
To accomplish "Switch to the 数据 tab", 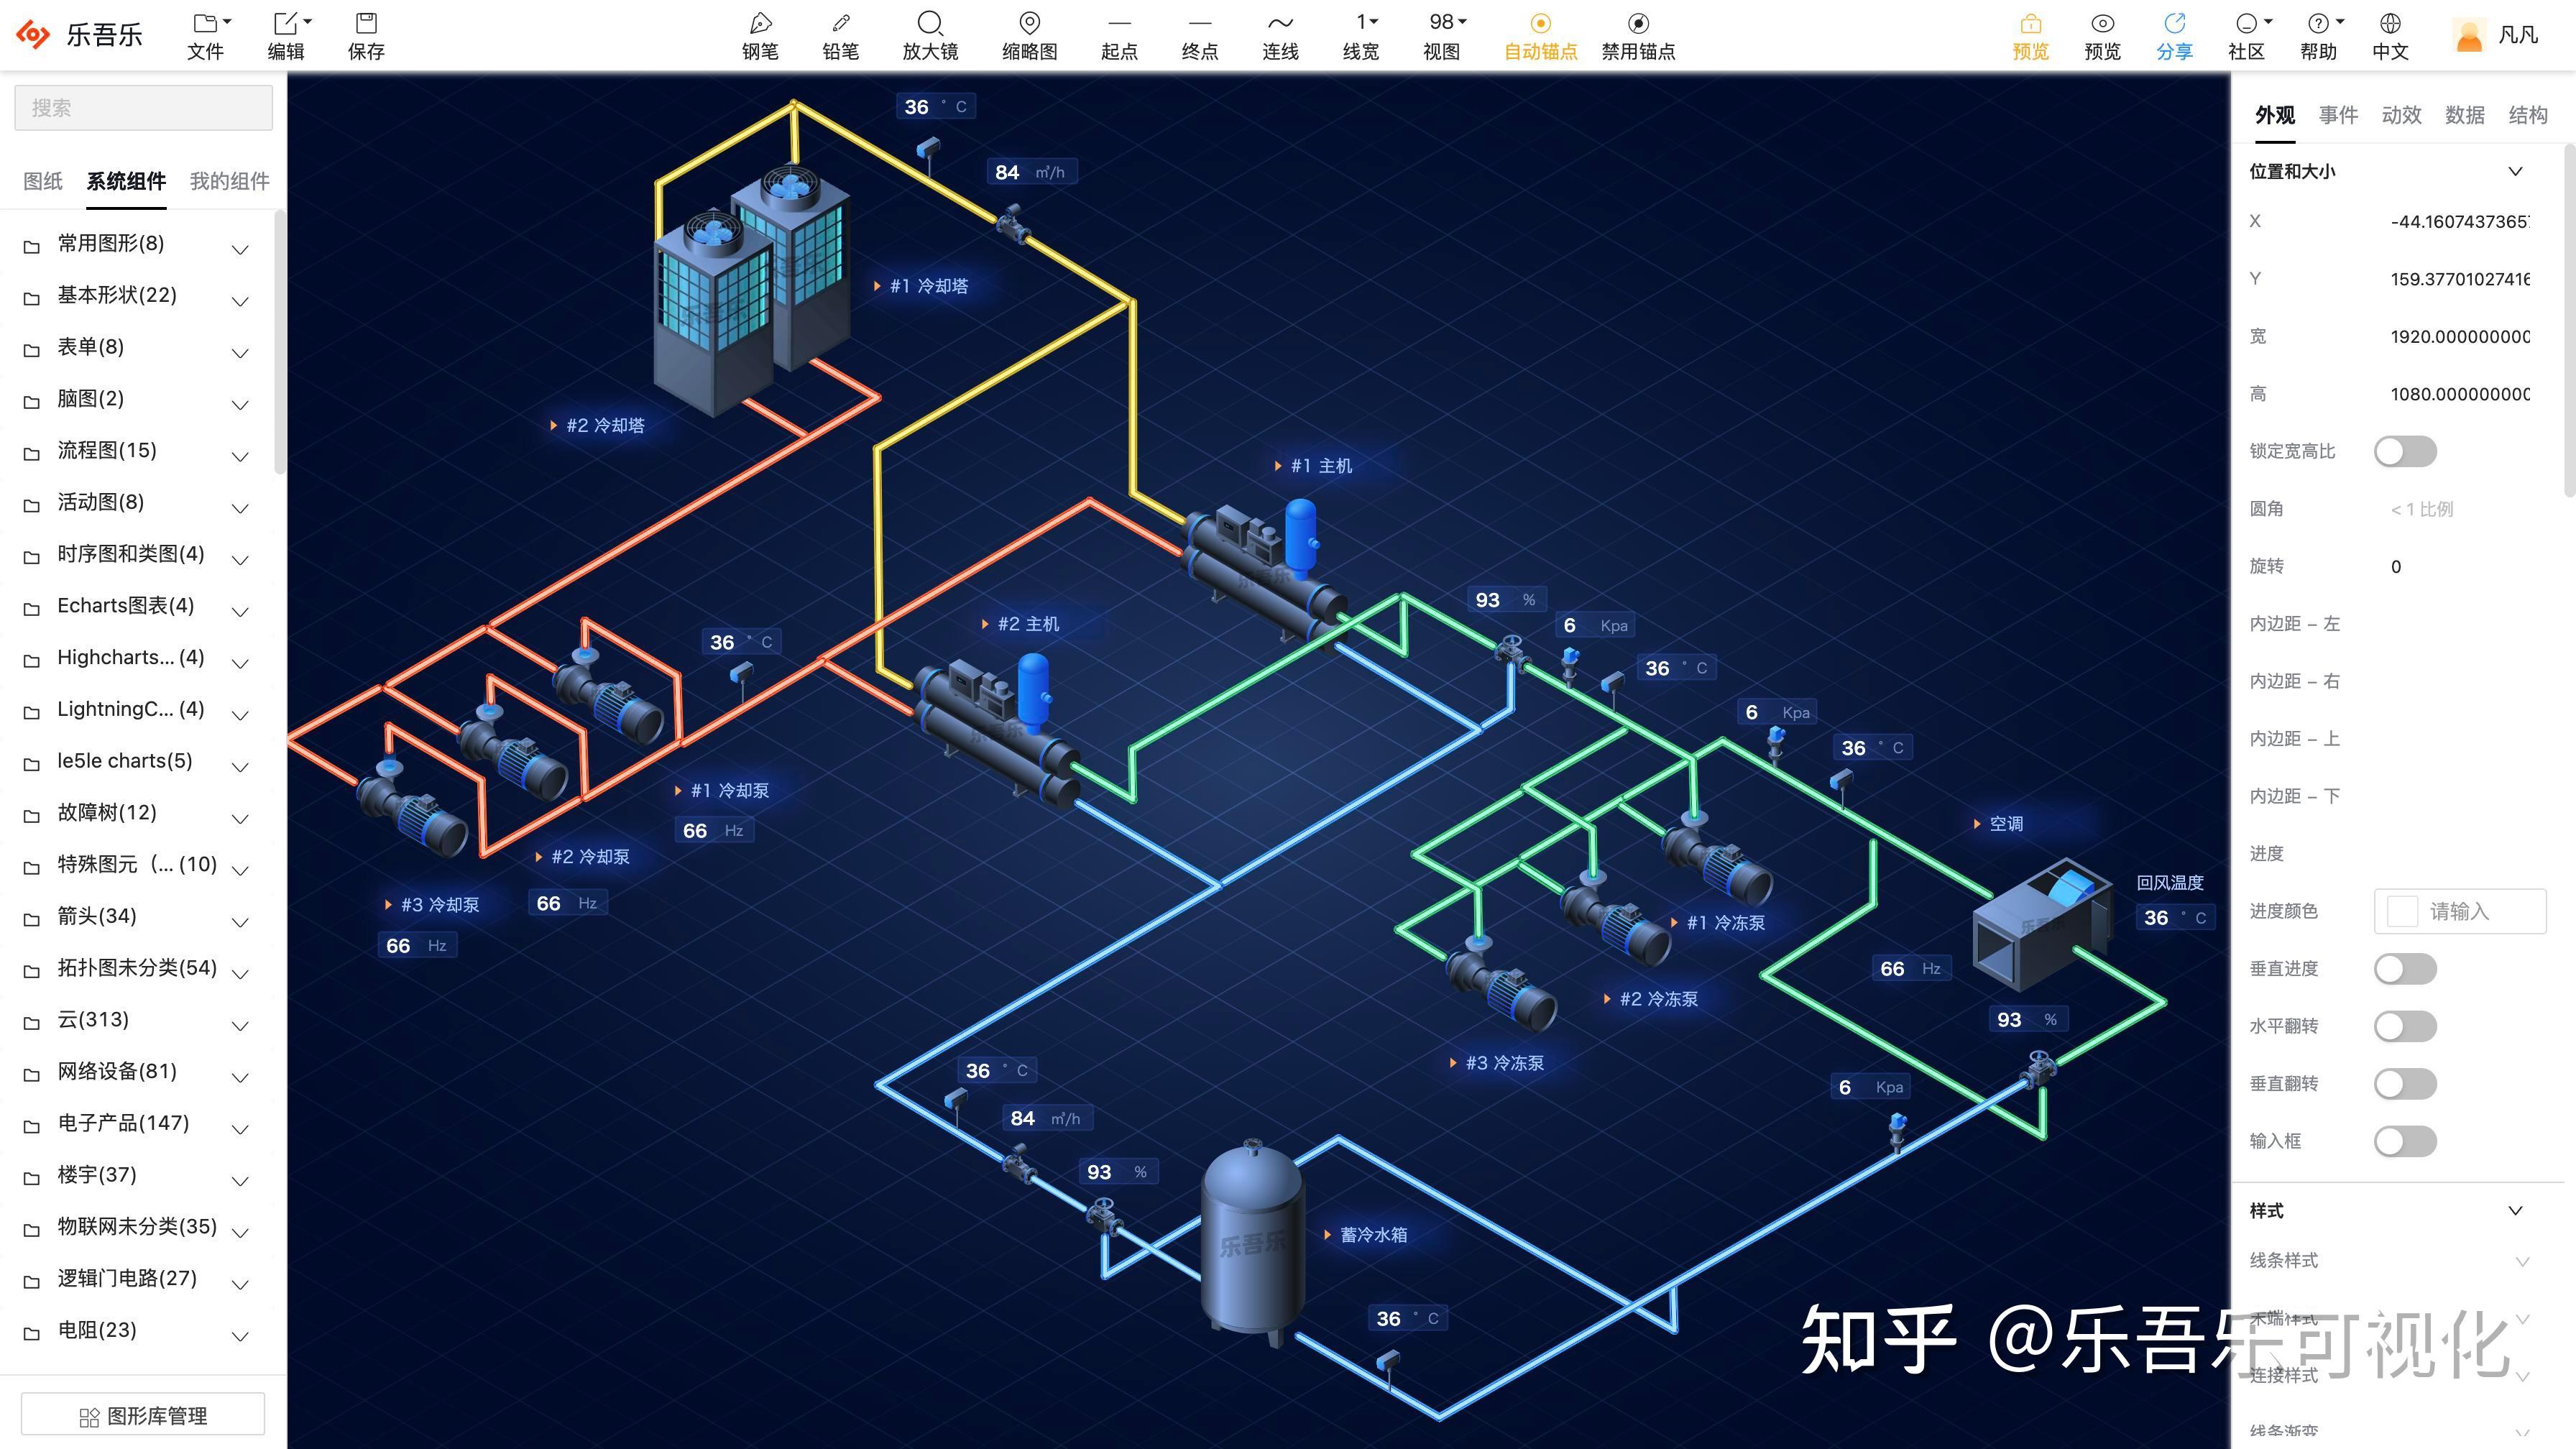I will point(2464,114).
